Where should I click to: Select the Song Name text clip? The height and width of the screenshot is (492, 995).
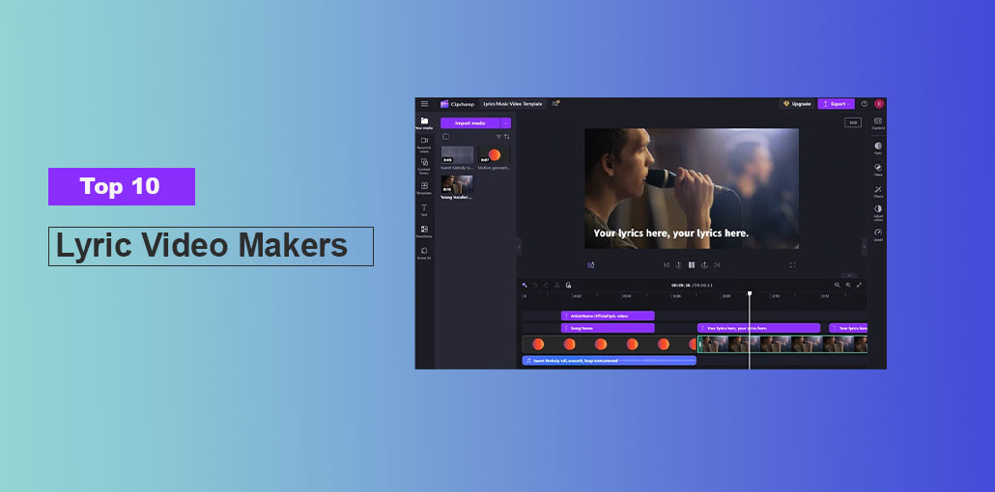[608, 328]
